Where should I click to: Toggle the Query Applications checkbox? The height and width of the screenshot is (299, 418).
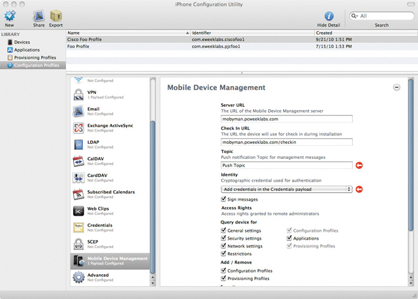click(x=289, y=238)
